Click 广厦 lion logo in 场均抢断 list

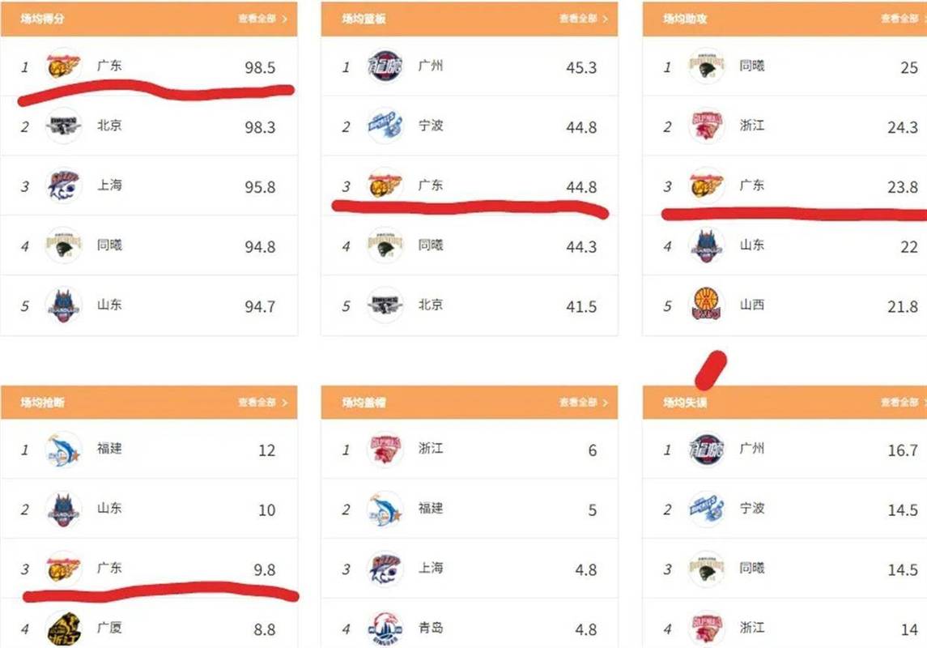coord(63,629)
